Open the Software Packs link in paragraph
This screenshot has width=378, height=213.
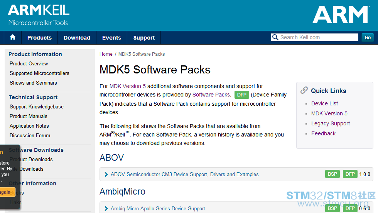tap(211, 95)
